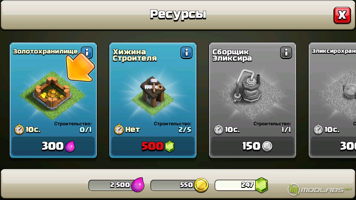Open the 247 gems balance bar
Image resolution: width=356 pixels, height=200 pixels.
pos(241,185)
